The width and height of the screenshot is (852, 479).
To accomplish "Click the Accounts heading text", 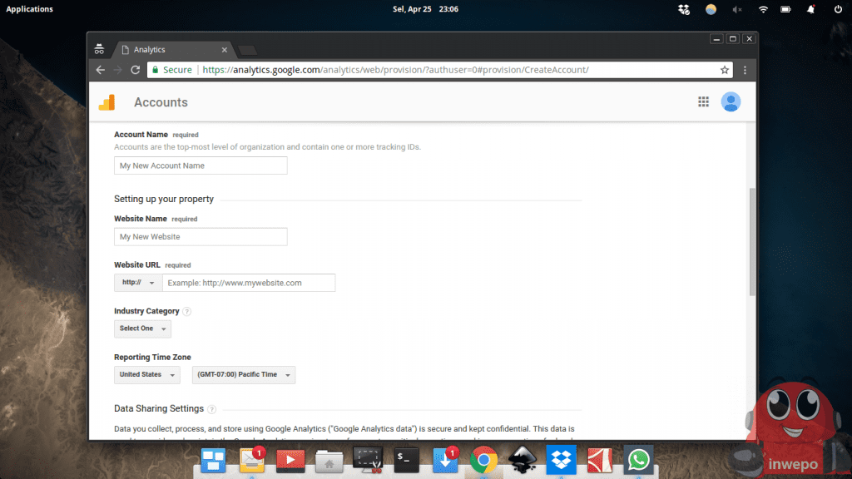I will 161,102.
